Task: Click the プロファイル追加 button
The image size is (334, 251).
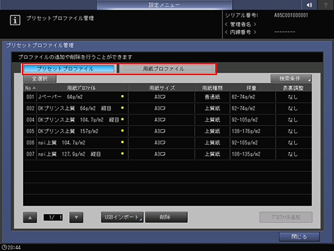Action: 286,217
